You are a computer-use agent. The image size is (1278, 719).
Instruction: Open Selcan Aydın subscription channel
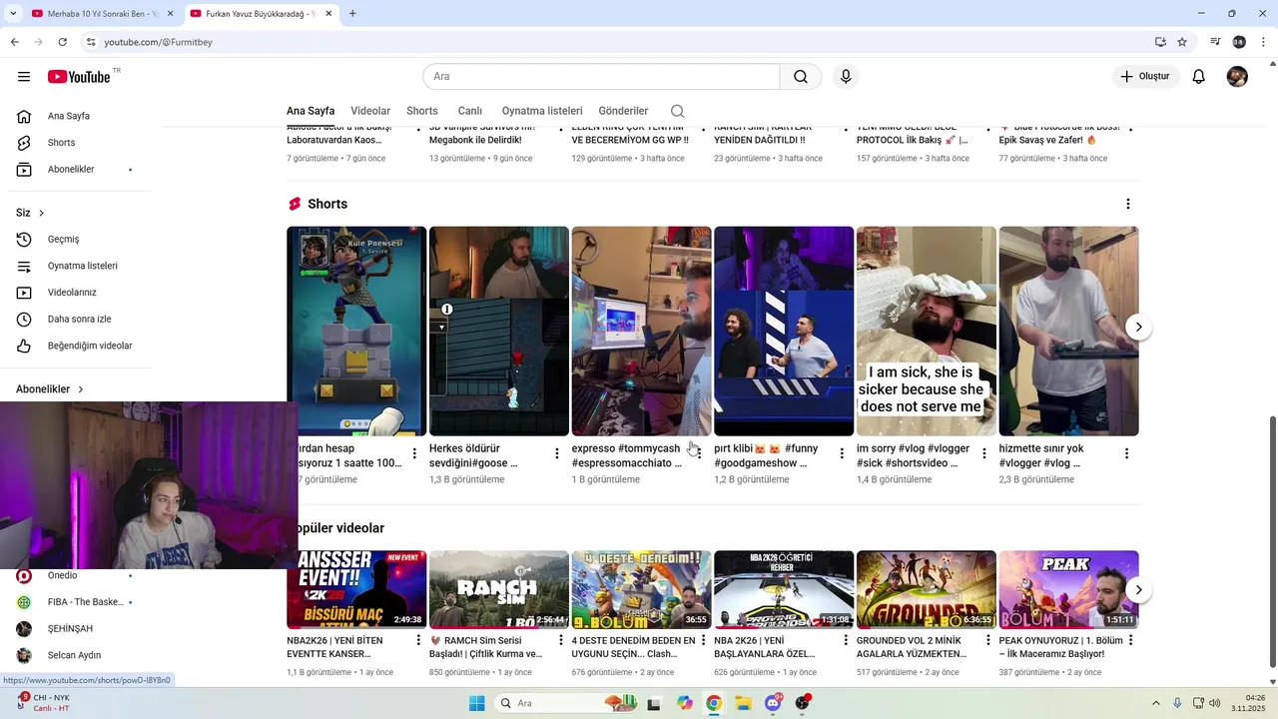coord(76,656)
